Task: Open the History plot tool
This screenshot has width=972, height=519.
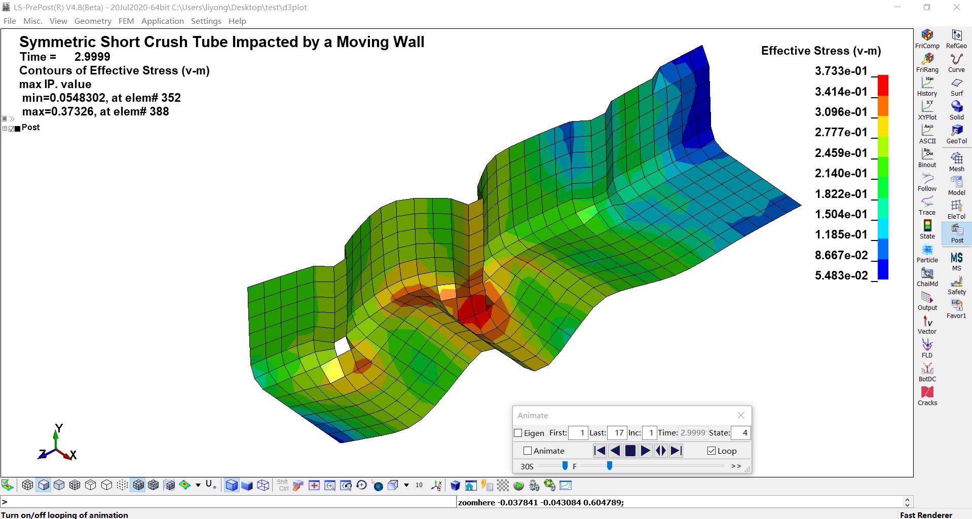Action: 927,86
